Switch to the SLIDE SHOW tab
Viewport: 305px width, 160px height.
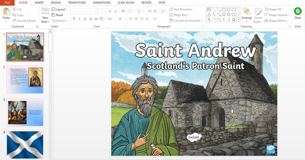(126, 2)
